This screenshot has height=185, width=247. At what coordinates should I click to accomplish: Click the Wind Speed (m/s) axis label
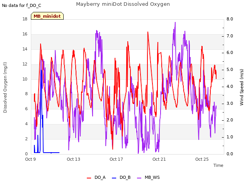click(242, 87)
